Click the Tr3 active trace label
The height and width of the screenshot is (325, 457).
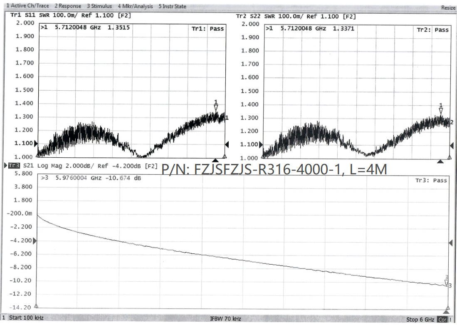point(14,166)
